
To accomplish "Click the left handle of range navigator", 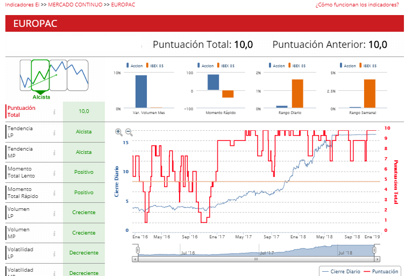I will pos(138,250).
